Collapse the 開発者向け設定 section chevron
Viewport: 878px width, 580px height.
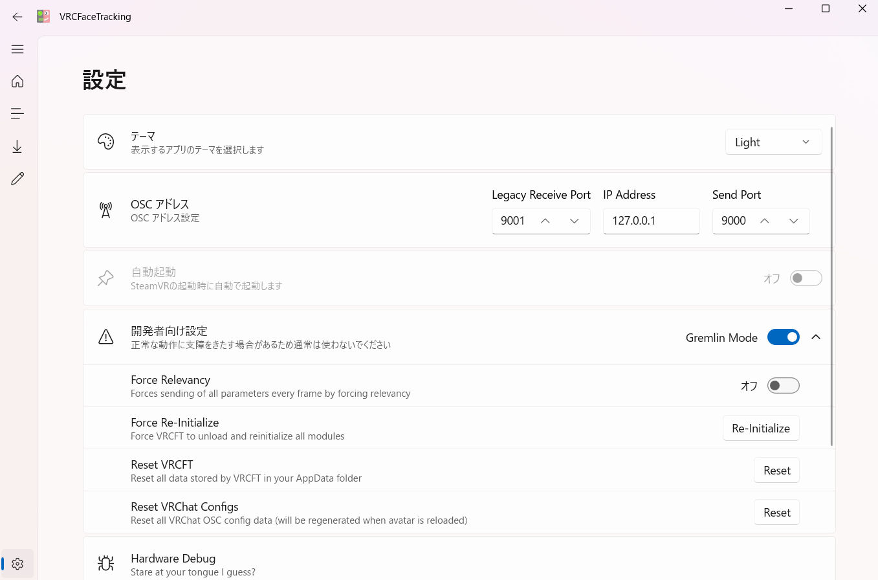click(816, 337)
